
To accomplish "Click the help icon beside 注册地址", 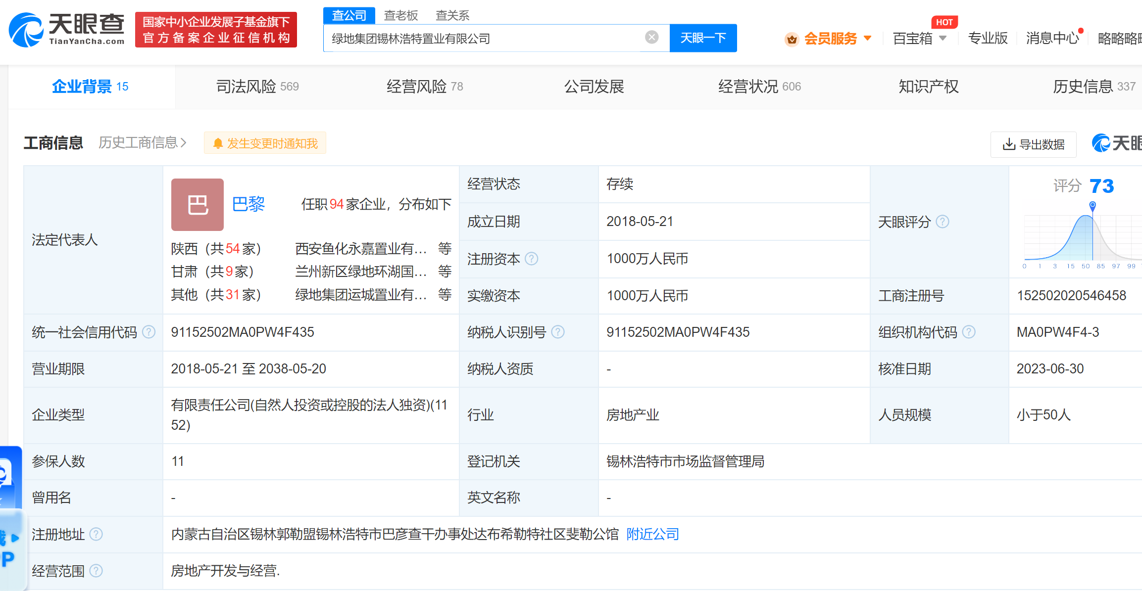I will click(96, 534).
